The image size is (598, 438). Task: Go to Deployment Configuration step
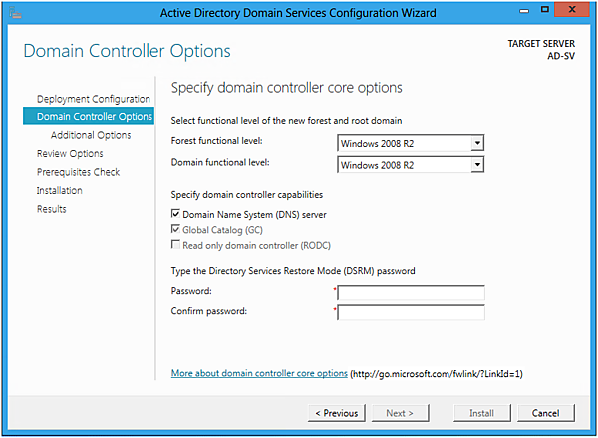point(93,99)
